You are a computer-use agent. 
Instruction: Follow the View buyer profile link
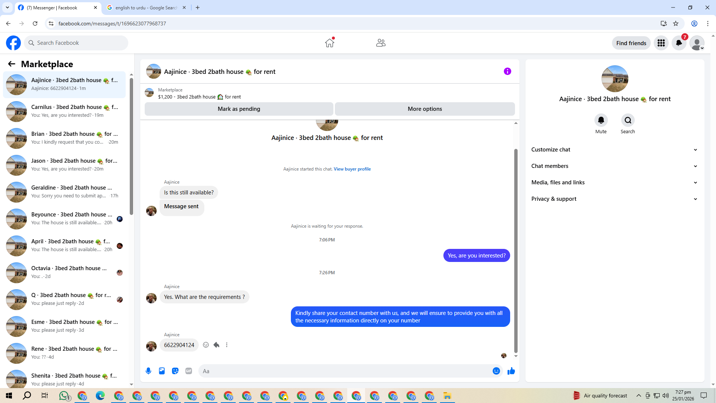352,169
